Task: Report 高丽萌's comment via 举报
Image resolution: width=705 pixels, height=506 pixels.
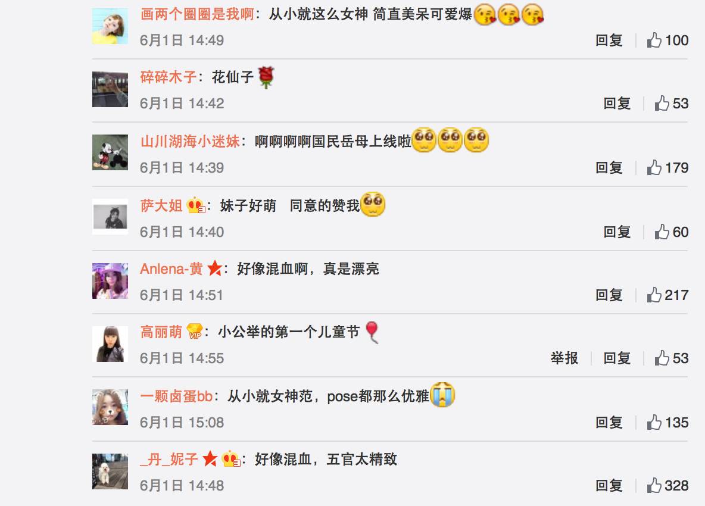Action: pyautogui.click(x=564, y=358)
